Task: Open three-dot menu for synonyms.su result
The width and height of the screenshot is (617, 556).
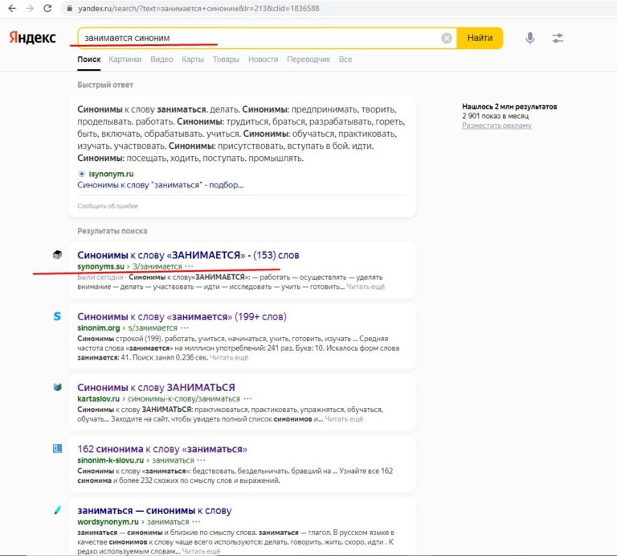Action: coord(189,266)
